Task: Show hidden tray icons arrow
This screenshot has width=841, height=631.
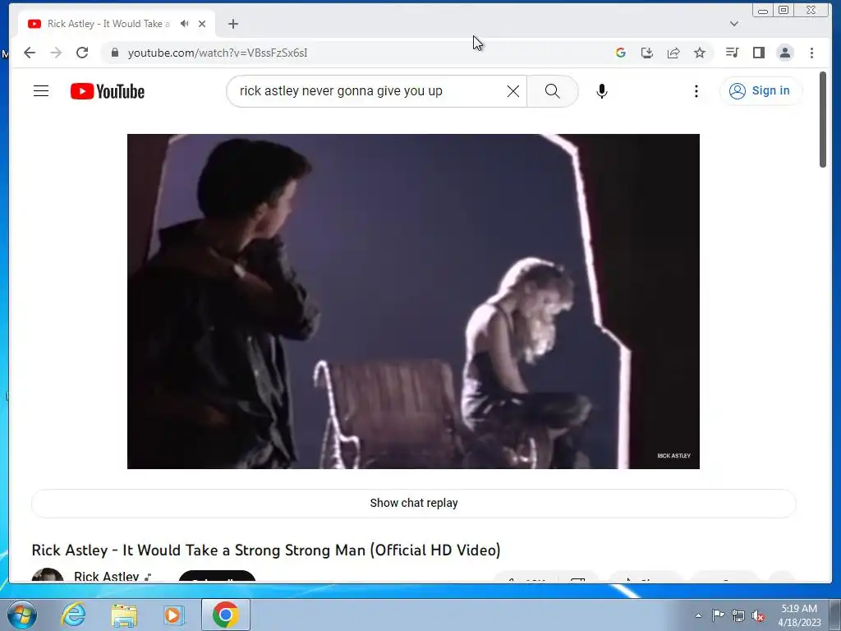Action: tap(698, 615)
